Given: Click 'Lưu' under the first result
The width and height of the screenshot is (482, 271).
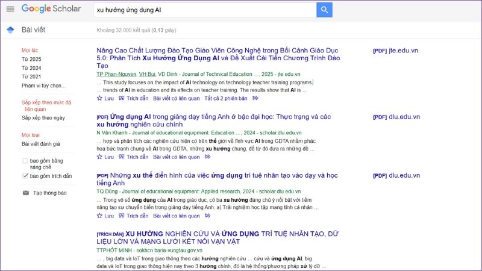Looking at the screenshot, I should click(109, 98).
